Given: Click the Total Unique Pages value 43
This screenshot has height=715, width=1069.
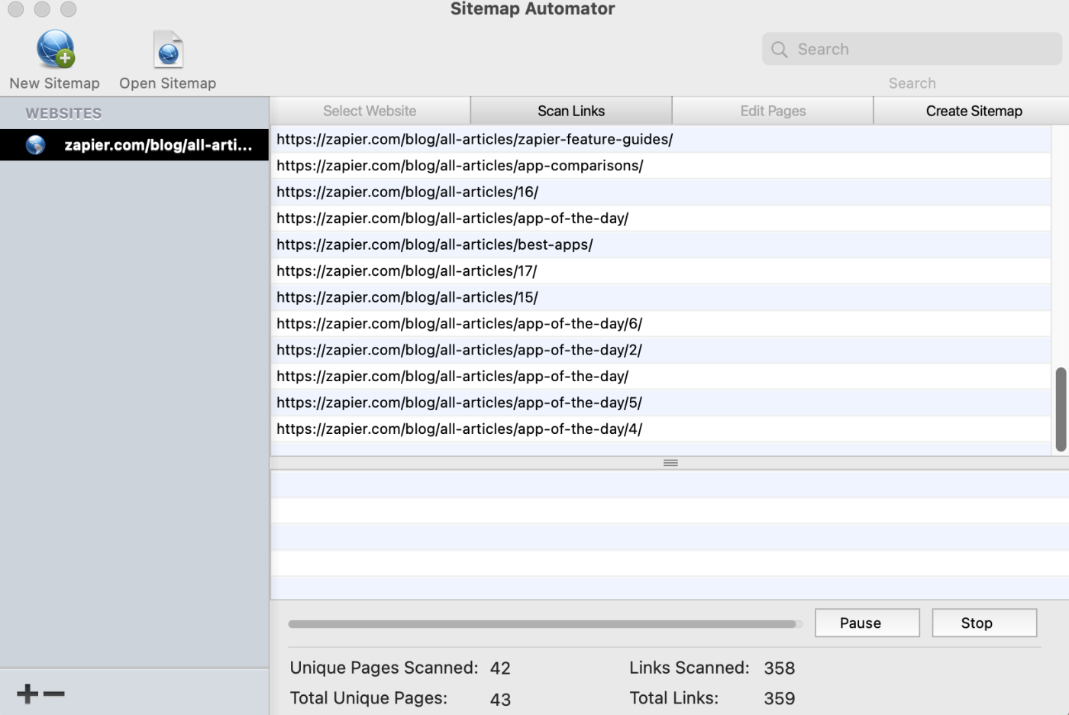Looking at the screenshot, I should point(500,699).
